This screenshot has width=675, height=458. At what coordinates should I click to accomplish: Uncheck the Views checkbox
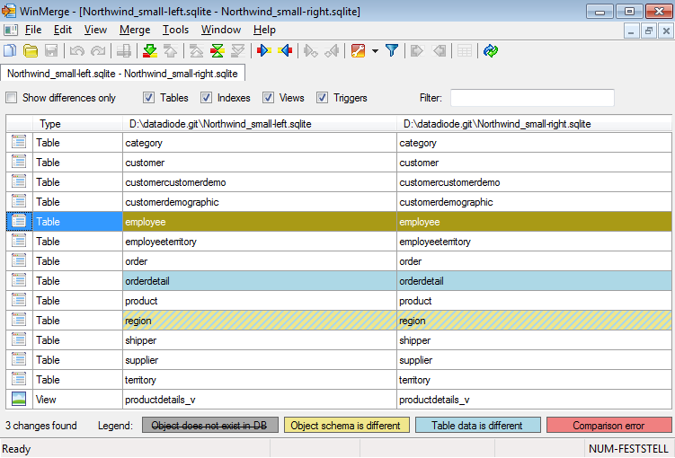click(x=268, y=98)
